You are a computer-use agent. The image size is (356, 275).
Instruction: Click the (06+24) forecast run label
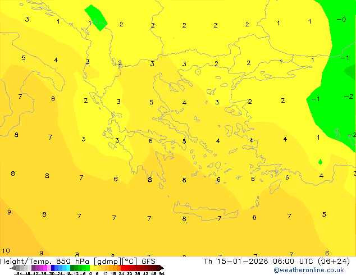pos(334,262)
